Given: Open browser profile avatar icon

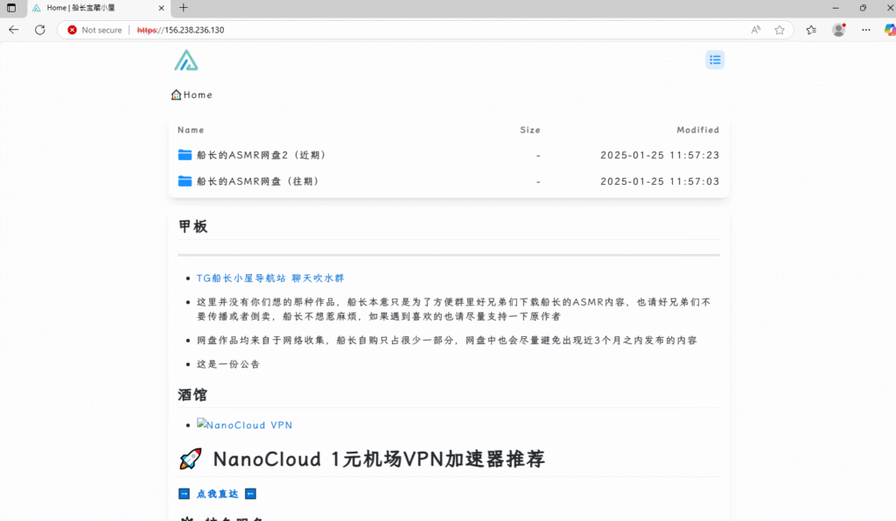Looking at the screenshot, I should point(838,30).
